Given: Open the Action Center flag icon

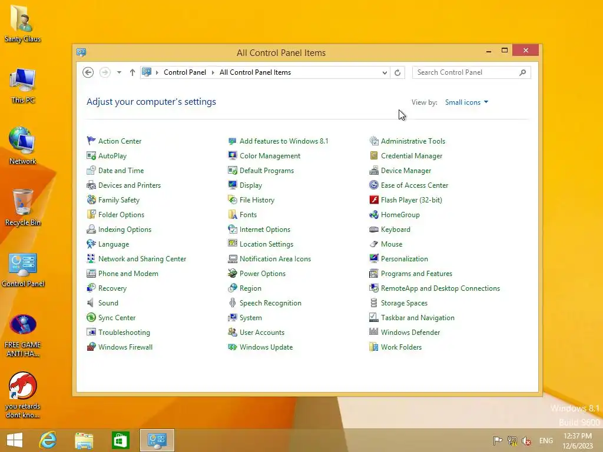Looking at the screenshot, I should coord(91,141).
